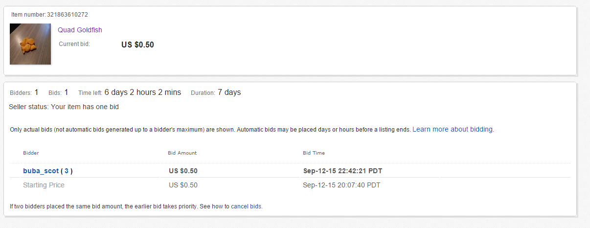Select buba_scot's US $0.50 bid amount

183,171
